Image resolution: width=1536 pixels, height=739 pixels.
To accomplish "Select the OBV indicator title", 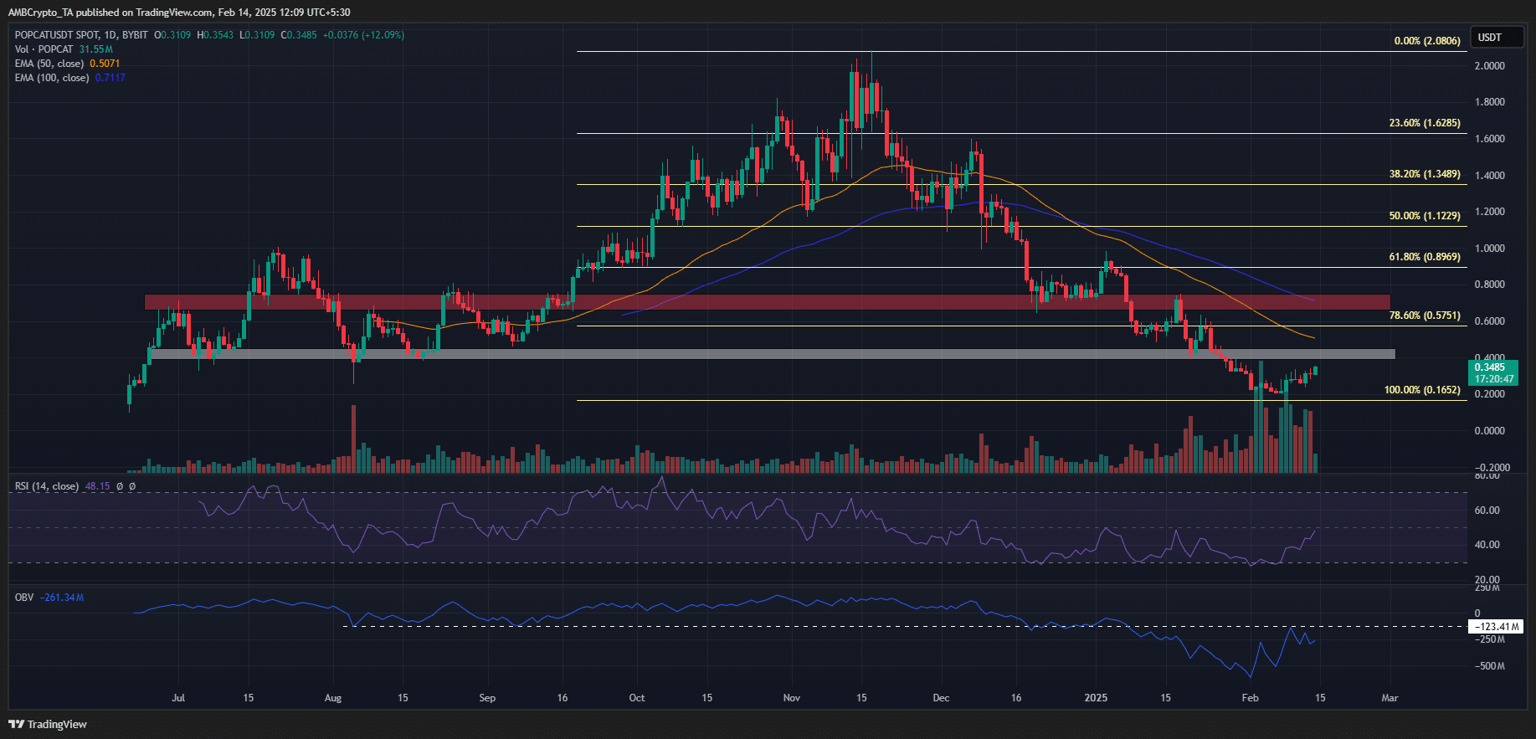I will click(24, 598).
